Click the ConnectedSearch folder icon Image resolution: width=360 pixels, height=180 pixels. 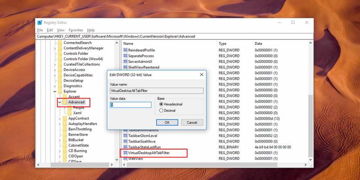click(x=60, y=43)
